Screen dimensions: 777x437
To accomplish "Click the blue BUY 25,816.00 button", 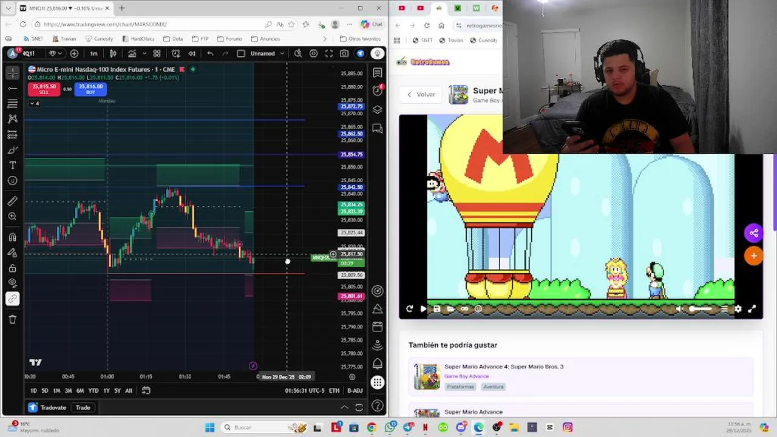I will [90, 89].
